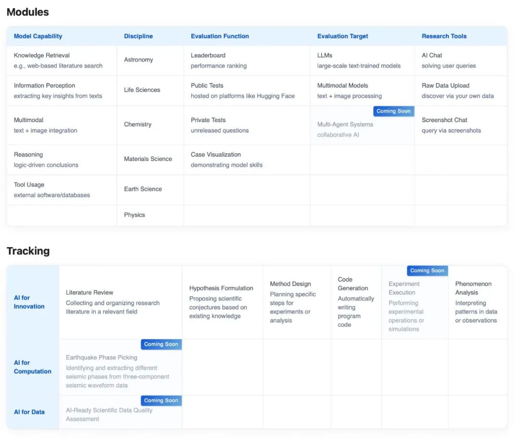Open the Model Capability column header

[38, 36]
